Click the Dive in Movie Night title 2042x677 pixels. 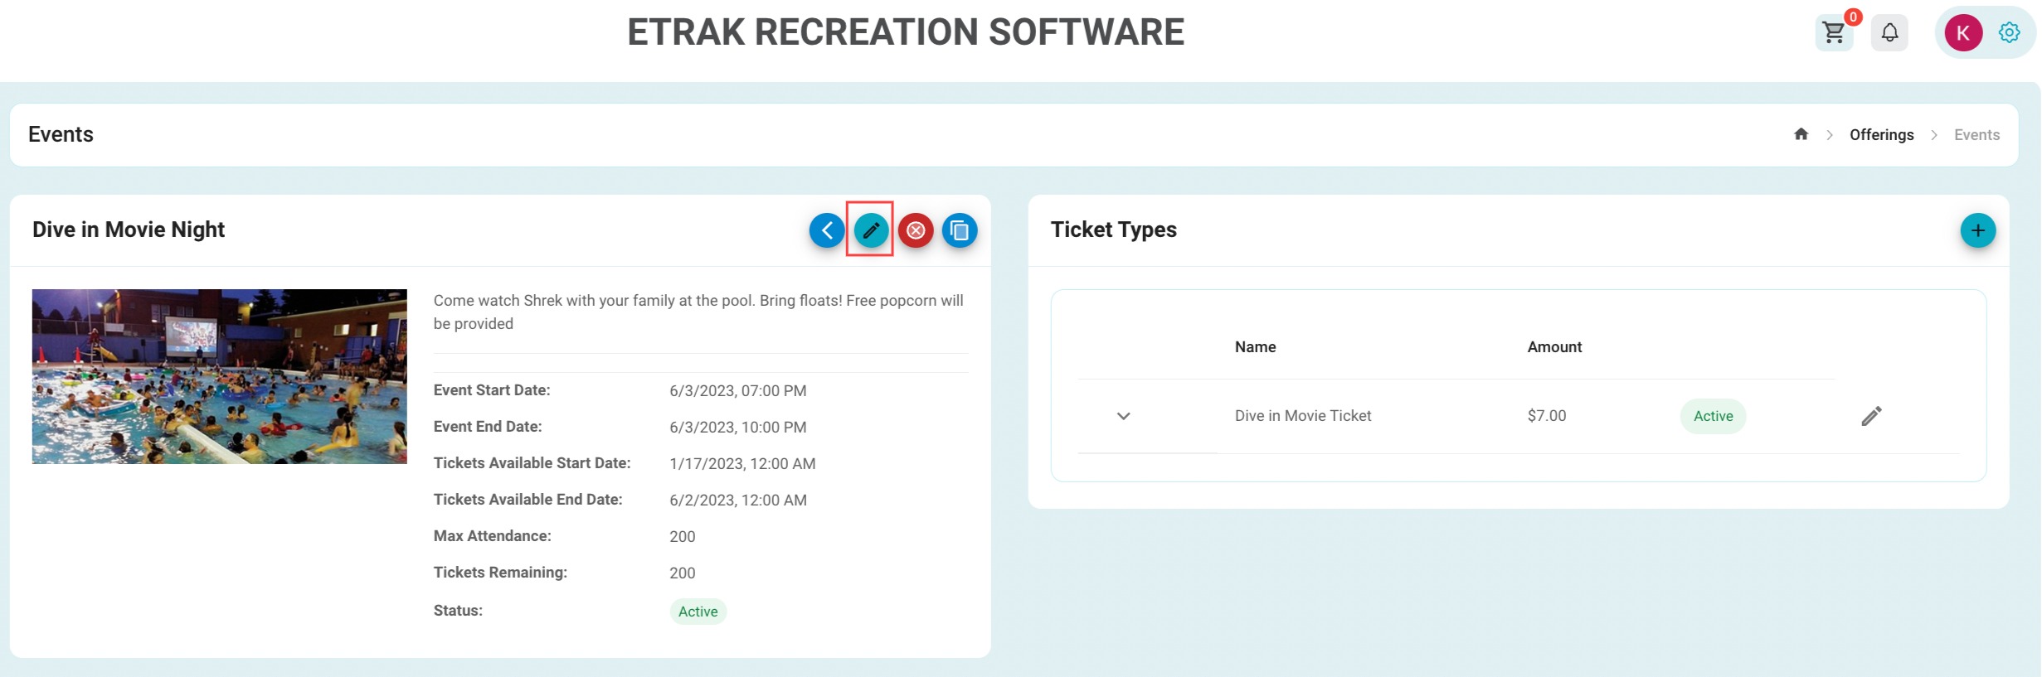tap(129, 230)
